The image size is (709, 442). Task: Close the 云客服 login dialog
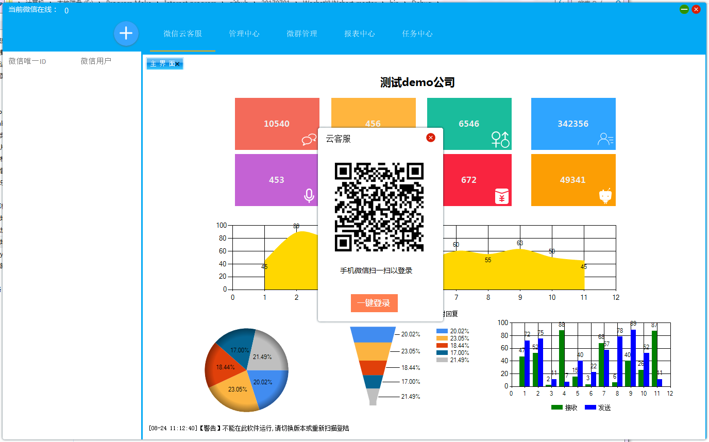[x=431, y=138]
